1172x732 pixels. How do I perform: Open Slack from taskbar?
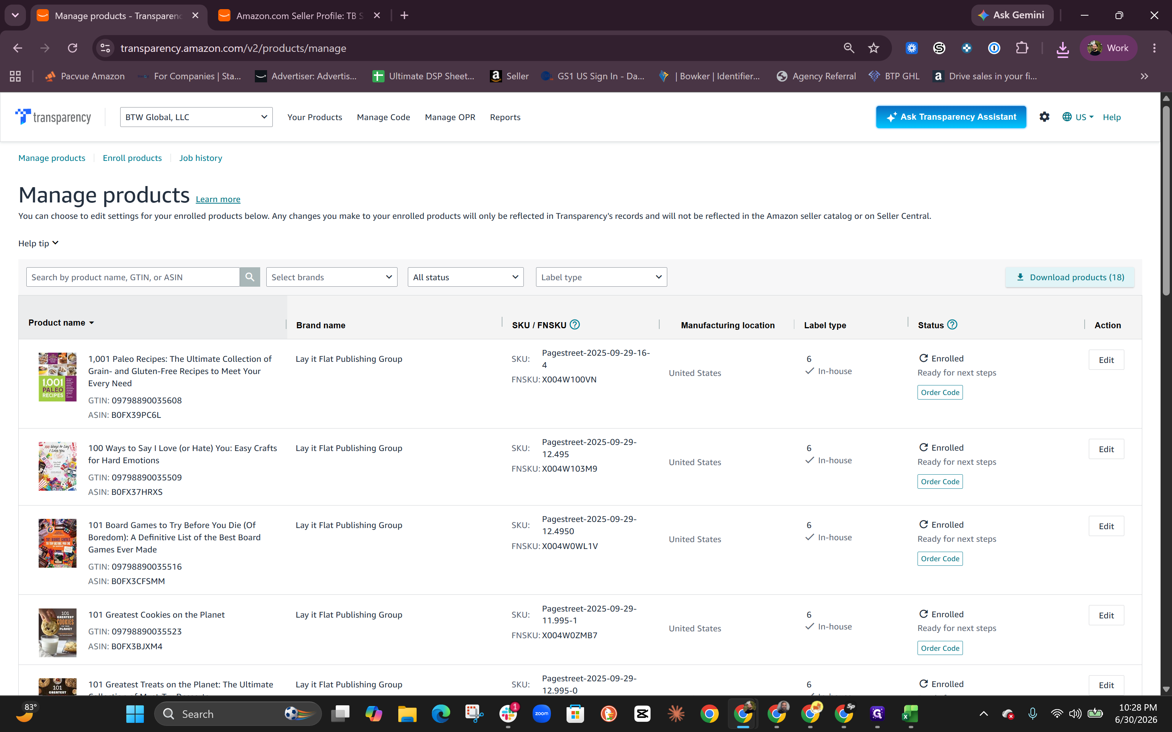[x=508, y=714]
